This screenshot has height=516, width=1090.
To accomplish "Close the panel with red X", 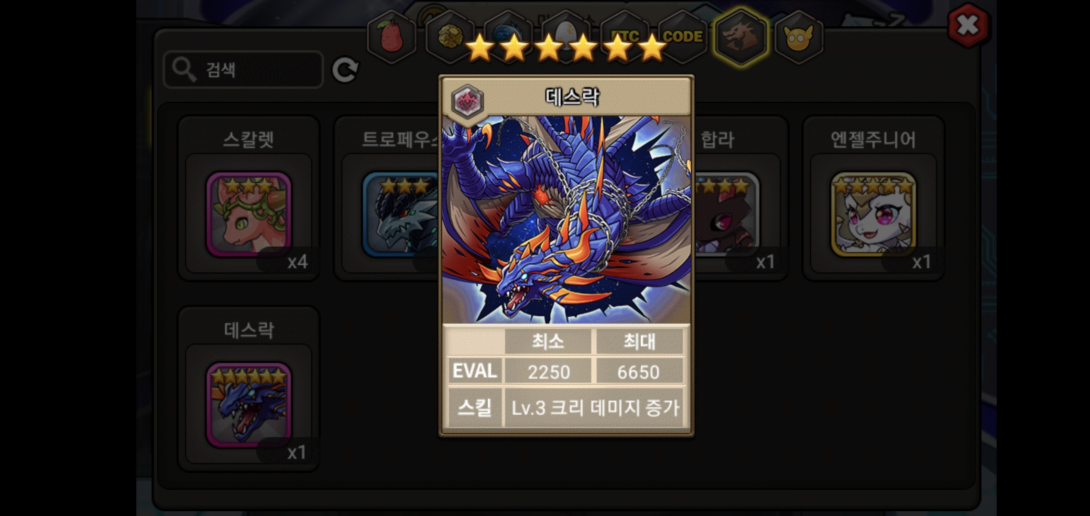I will [x=968, y=25].
